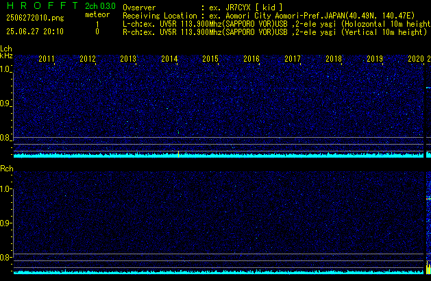Click the 1.0 frequency label on Rch axis
Screen dimensions: 431x281
click(5, 189)
